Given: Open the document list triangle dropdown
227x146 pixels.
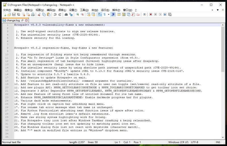Looking at the screenshot, I should click(x=218, y=10).
